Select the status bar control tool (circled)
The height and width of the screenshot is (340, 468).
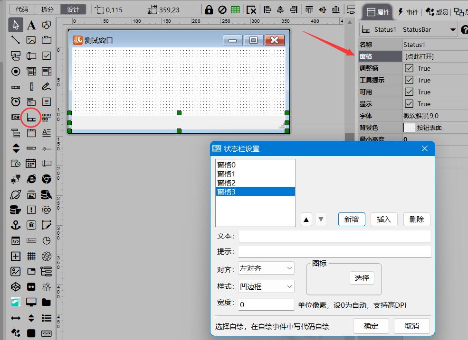click(x=31, y=118)
